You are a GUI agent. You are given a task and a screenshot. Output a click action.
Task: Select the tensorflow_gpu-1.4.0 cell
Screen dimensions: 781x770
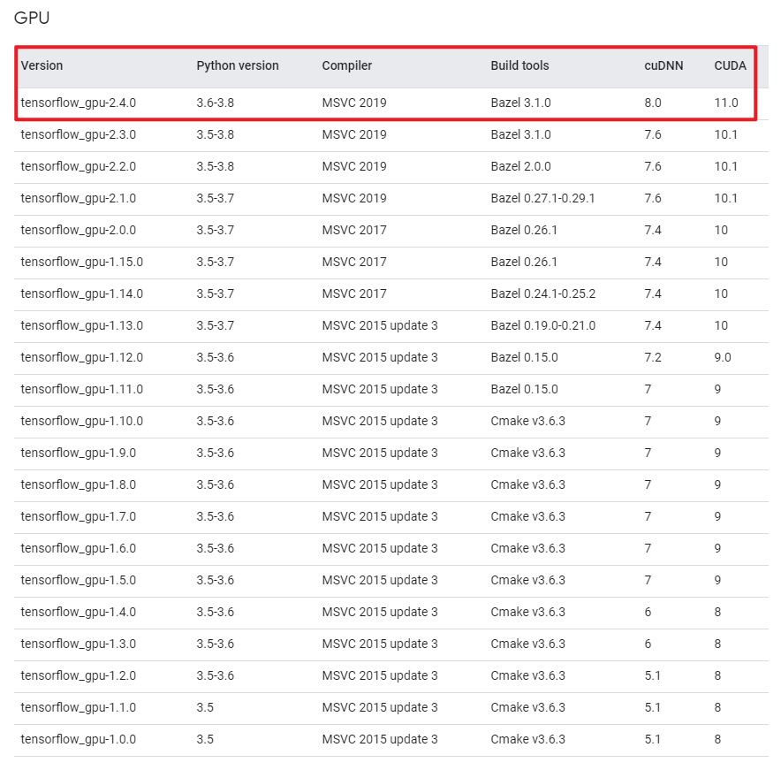pyautogui.click(x=79, y=613)
